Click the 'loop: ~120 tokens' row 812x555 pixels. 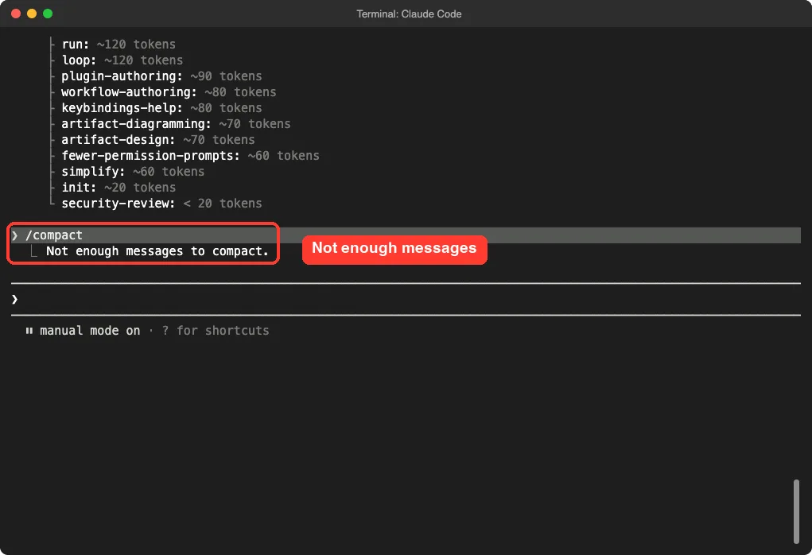click(x=122, y=60)
